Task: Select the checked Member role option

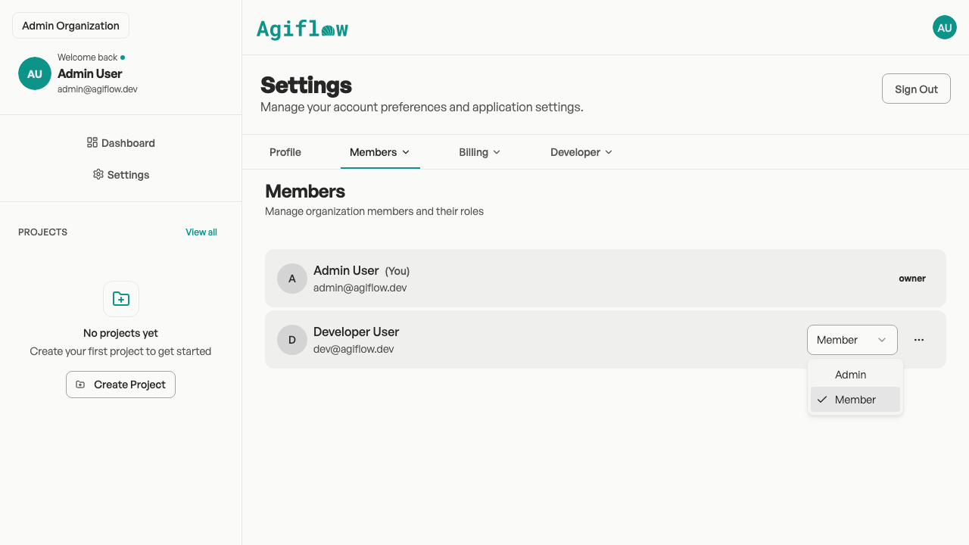Action: pyautogui.click(x=855, y=400)
